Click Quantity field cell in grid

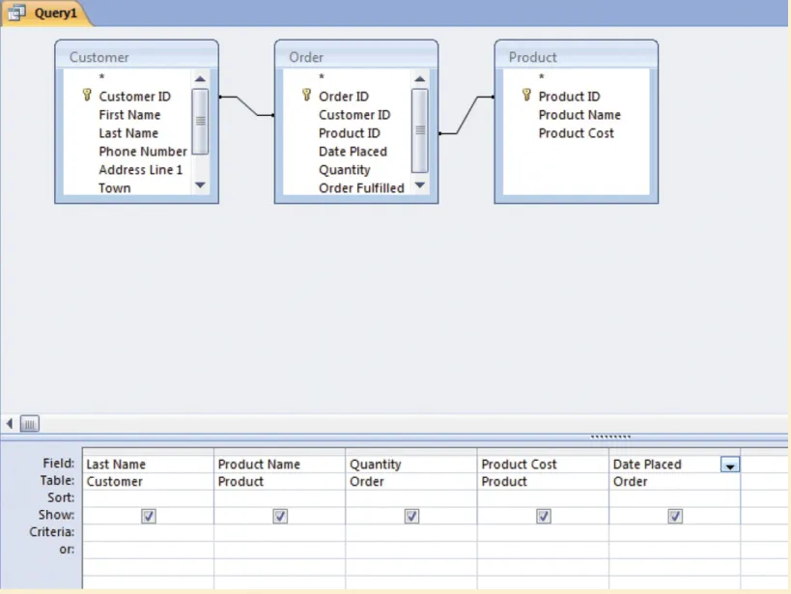click(411, 465)
